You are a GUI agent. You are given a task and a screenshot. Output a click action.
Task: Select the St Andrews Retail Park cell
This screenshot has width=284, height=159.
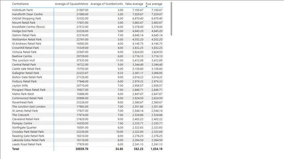pyautogui.click(x=27, y=44)
